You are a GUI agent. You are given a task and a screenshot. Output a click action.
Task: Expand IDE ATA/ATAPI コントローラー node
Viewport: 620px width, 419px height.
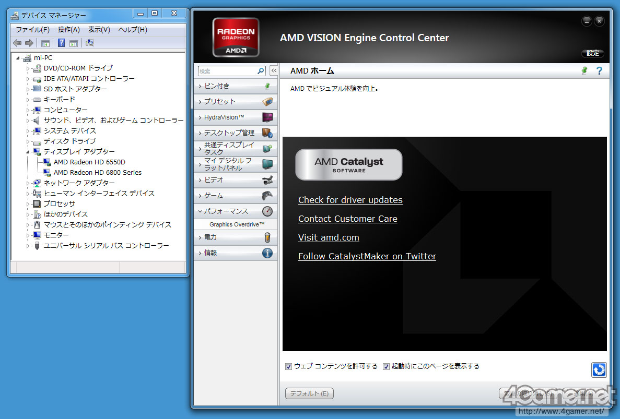tap(28, 79)
